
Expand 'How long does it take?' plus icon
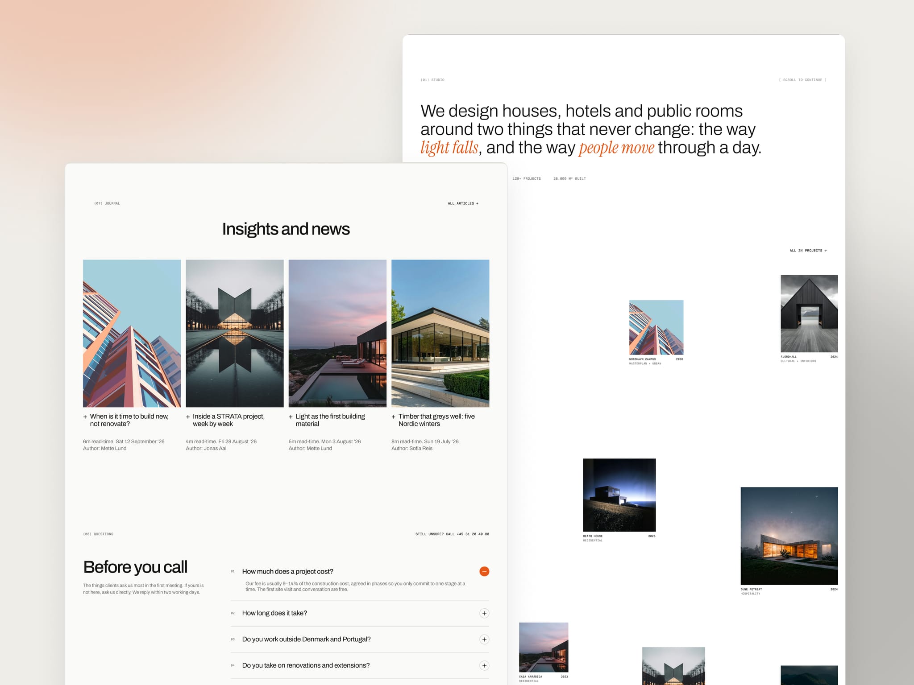(484, 613)
